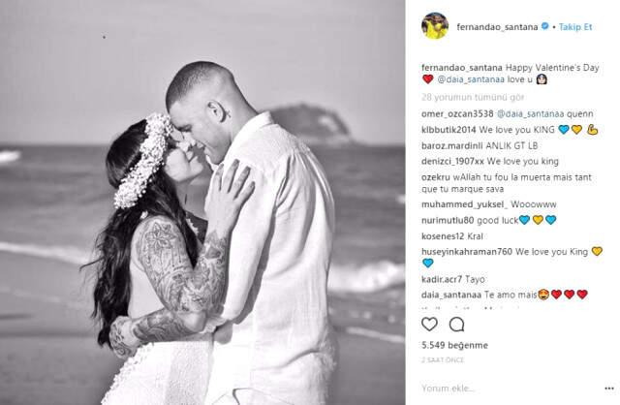This screenshot has height=405, width=620.
Task: Click in the Yorum ekle comment field
Action: [511, 389]
